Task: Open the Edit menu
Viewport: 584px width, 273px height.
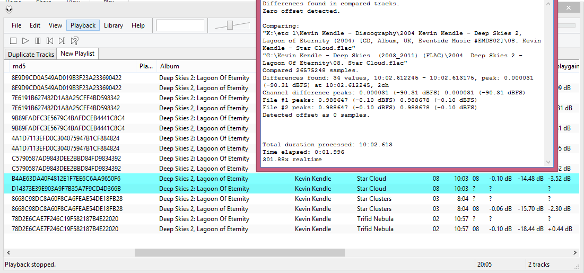Action: [35, 25]
